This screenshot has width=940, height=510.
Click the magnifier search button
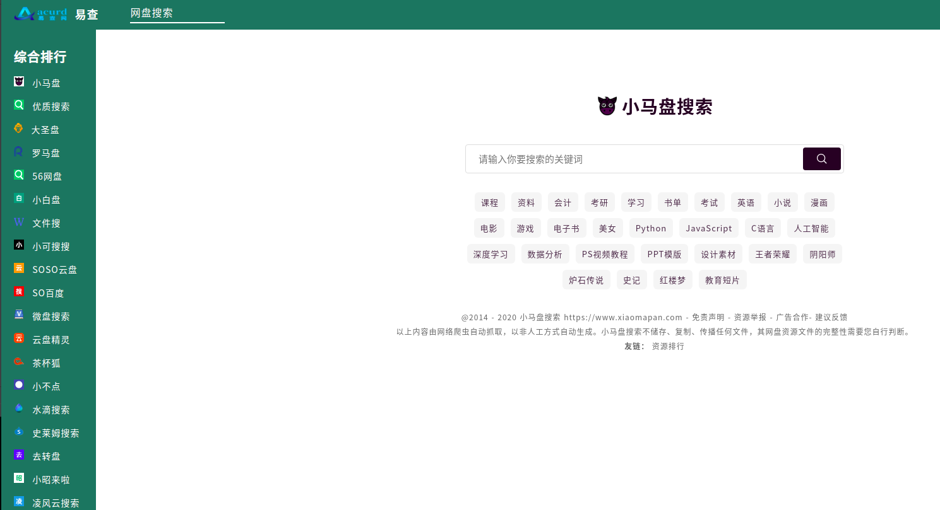[821, 159]
